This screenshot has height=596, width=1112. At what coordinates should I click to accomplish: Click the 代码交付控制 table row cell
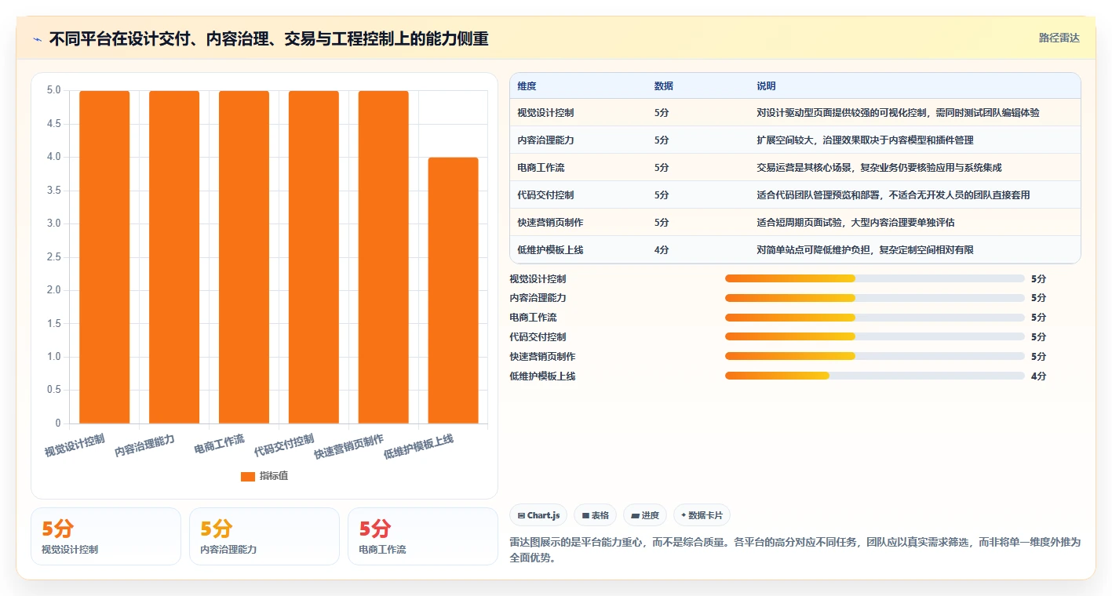click(x=545, y=195)
